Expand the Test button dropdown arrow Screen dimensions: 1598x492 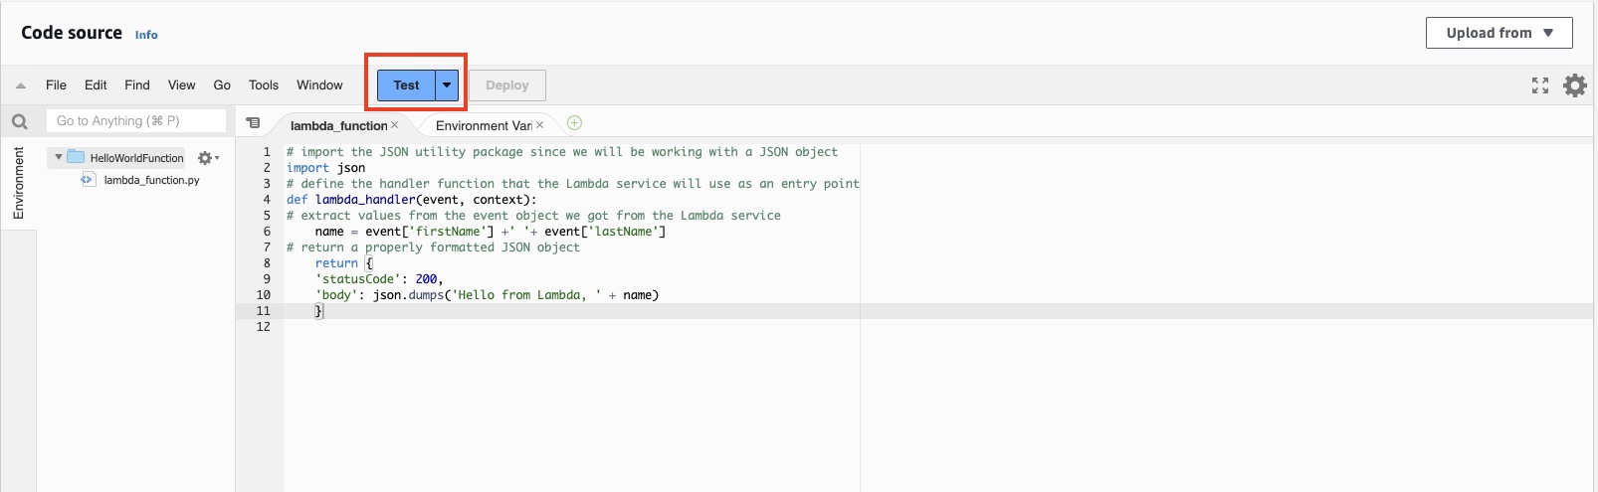[447, 85]
